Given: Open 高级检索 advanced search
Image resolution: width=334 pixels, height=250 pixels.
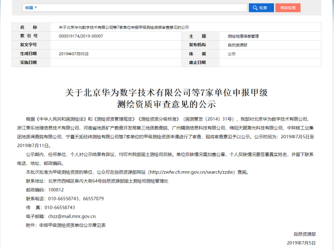Looking at the screenshot, I should (x=288, y=8).
